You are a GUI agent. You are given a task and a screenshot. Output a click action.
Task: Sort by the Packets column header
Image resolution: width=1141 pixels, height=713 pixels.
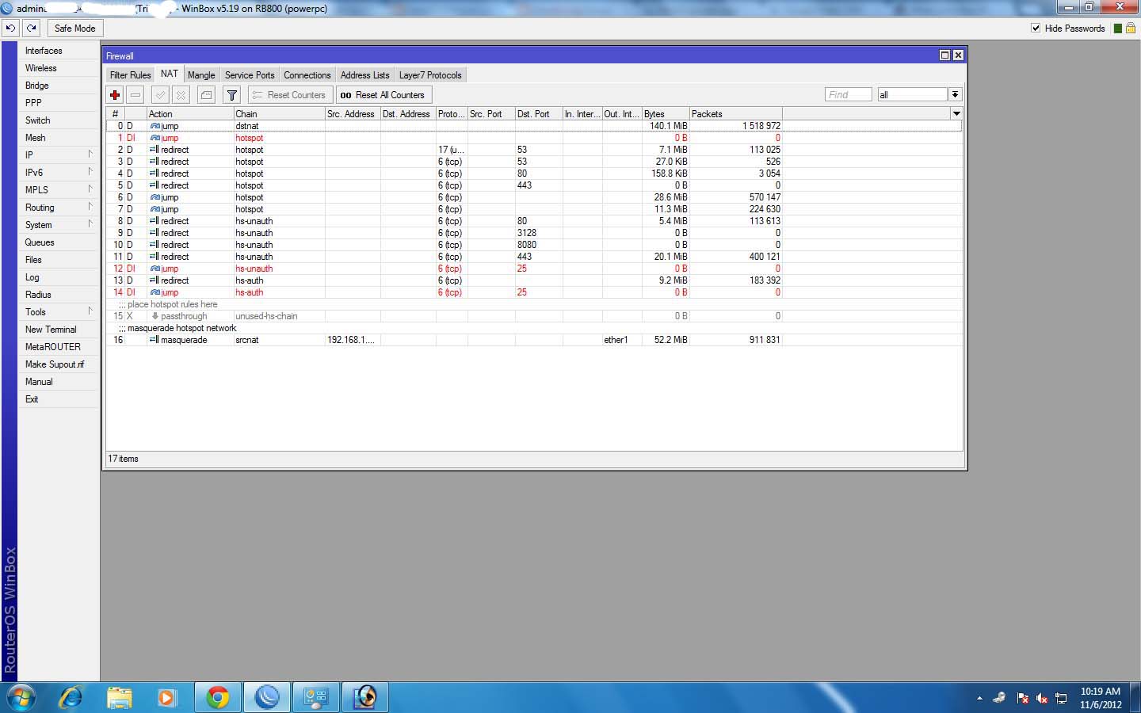click(x=735, y=114)
